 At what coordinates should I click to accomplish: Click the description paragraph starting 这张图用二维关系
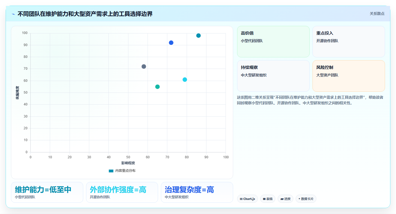[310, 100]
